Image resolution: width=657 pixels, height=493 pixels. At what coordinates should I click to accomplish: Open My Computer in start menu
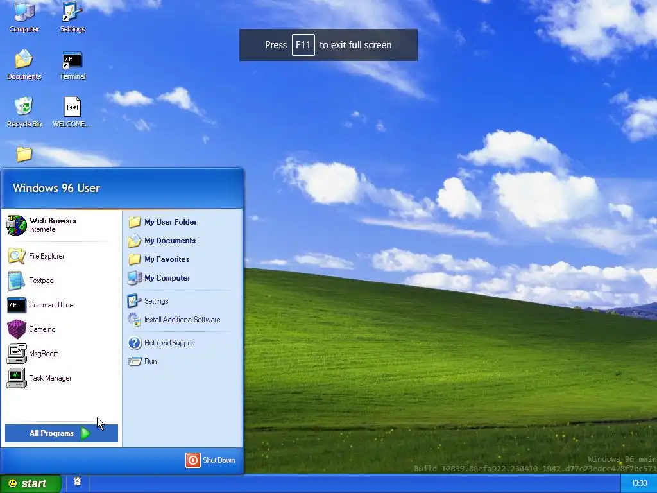(182, 277)
